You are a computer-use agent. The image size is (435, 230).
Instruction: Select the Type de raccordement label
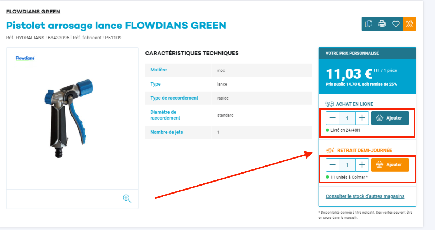[x=174, y=98]
